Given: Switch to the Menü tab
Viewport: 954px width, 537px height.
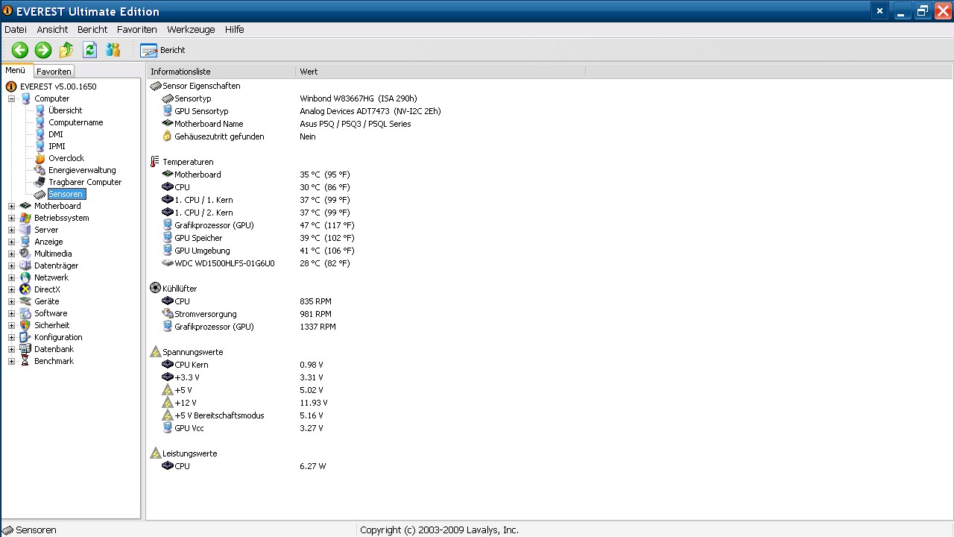Looking at the screenshot, I should click(x=16, y=71).
